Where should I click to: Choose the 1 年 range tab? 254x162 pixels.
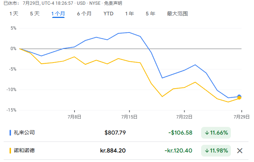129,14
